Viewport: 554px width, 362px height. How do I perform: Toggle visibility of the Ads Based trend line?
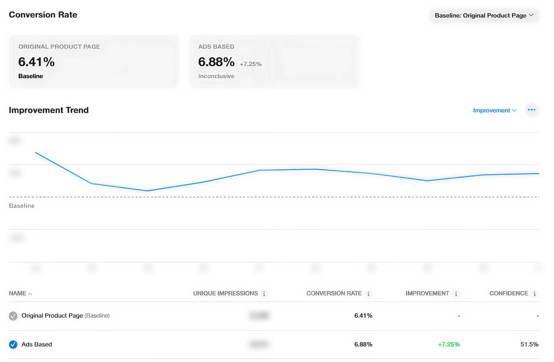[x=12, y=344]
